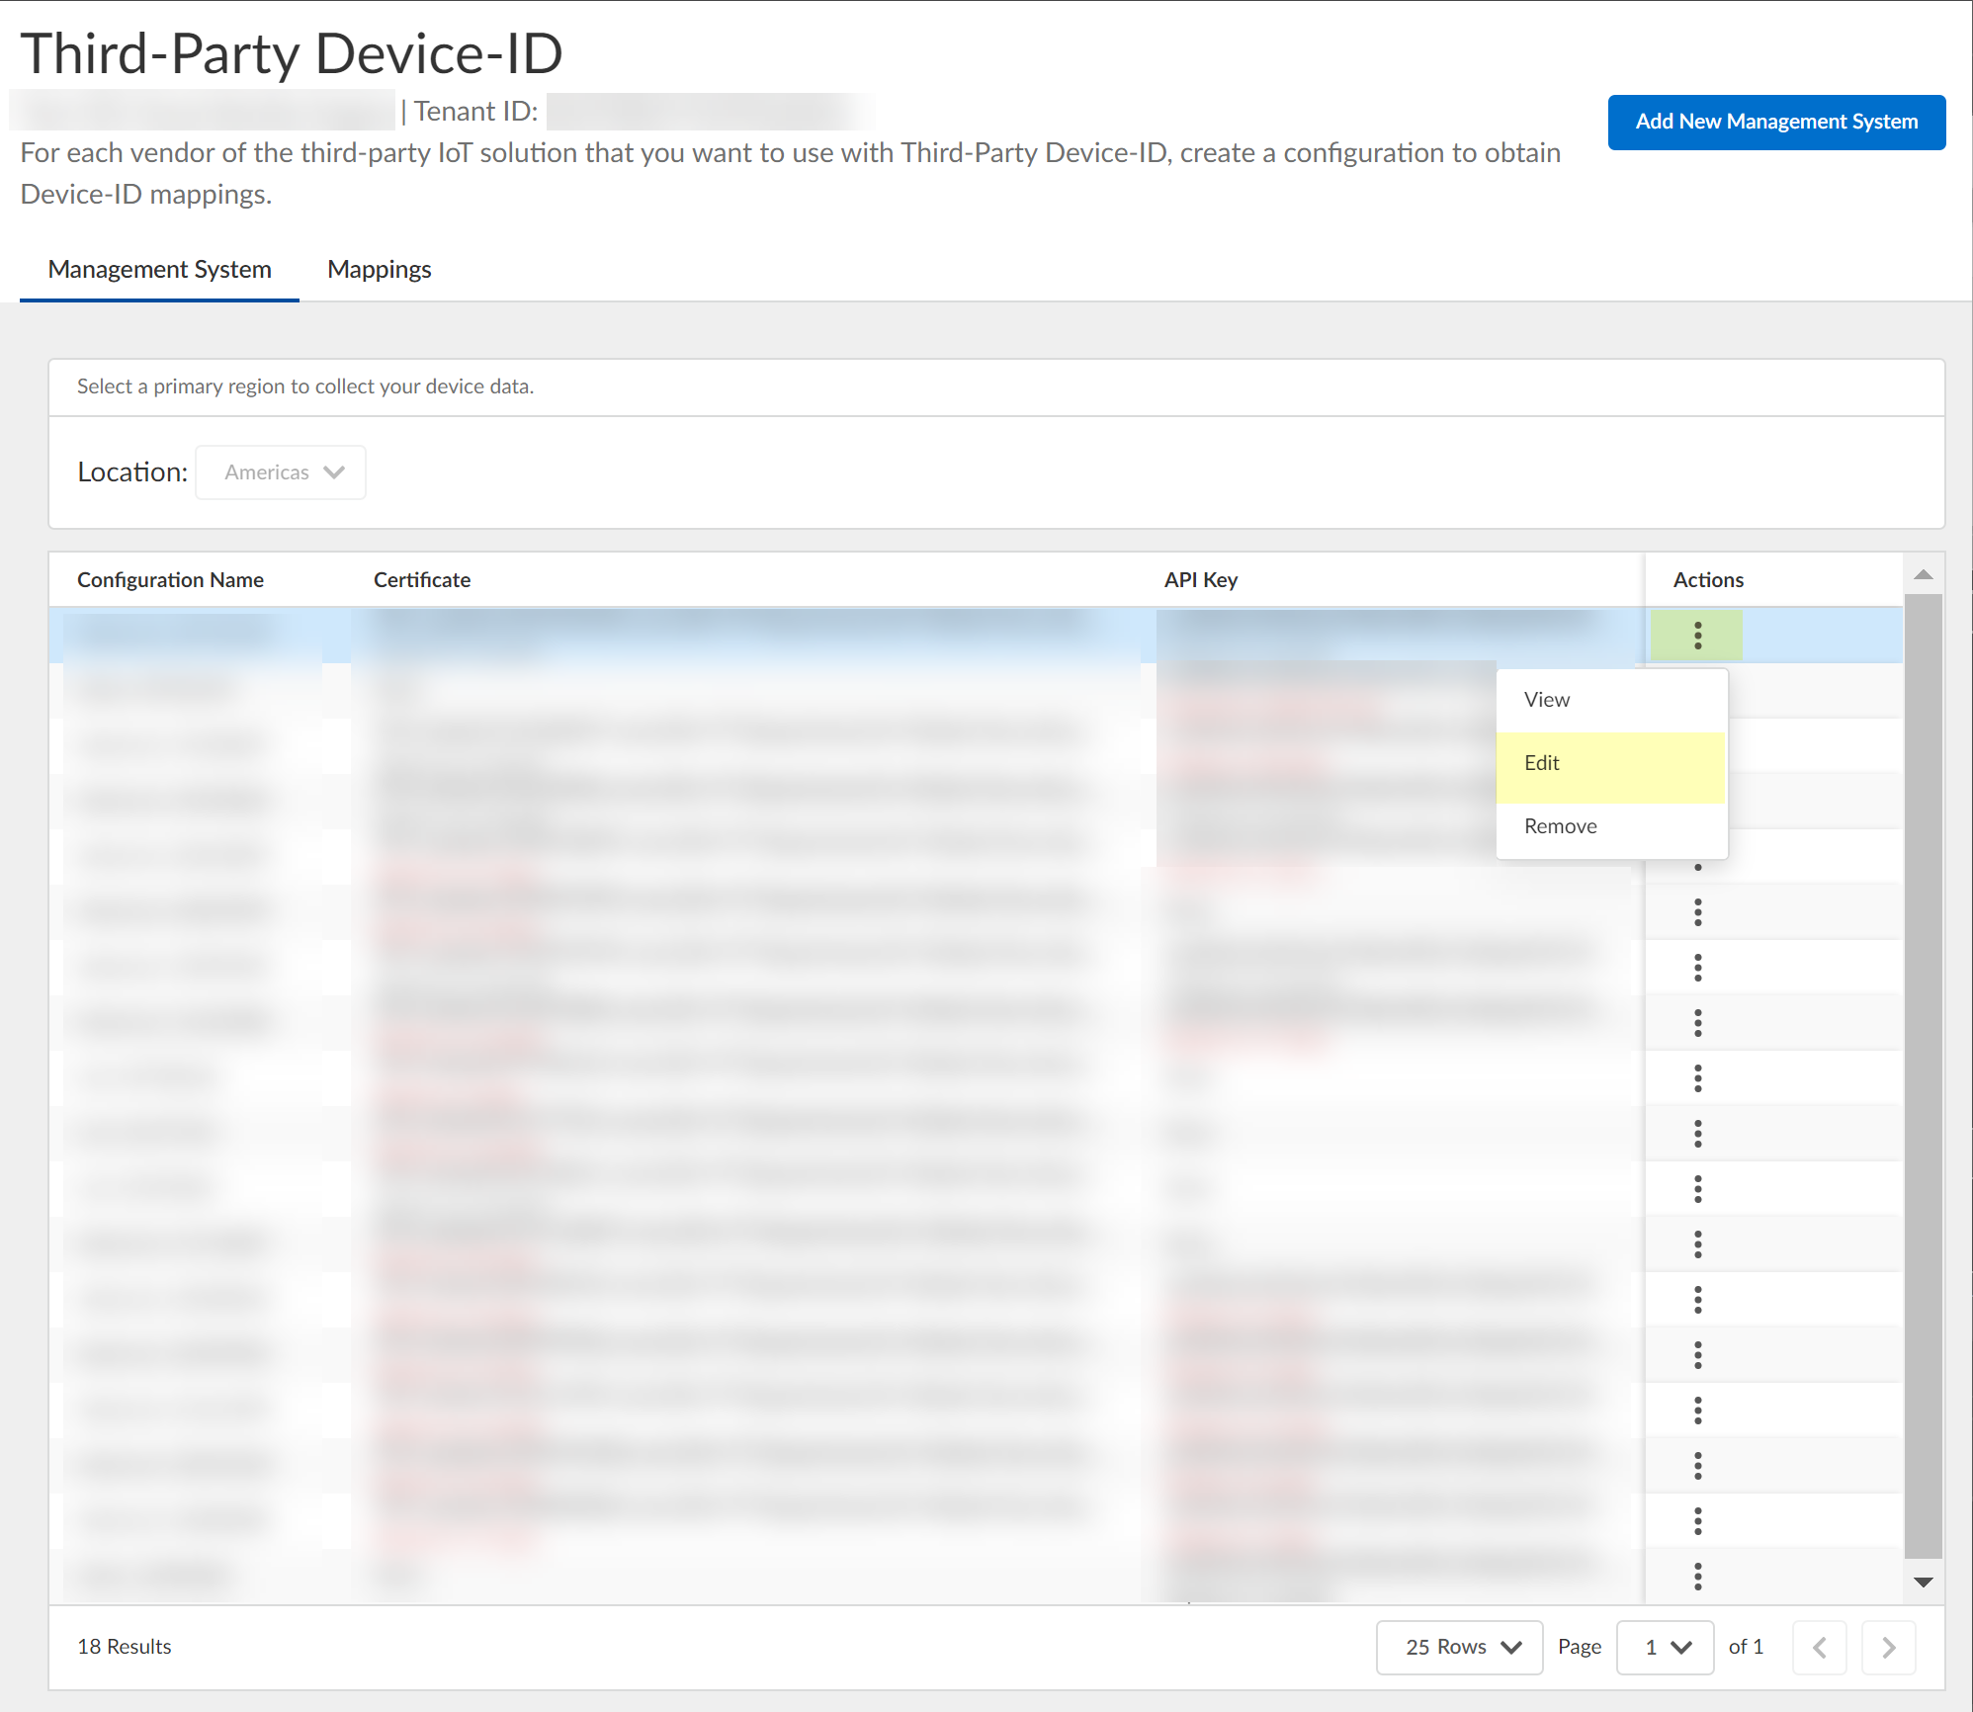This screenshot has height=1712, width=1973.
Task: Expand the Americas location dropdown
Action: (281, 472)
